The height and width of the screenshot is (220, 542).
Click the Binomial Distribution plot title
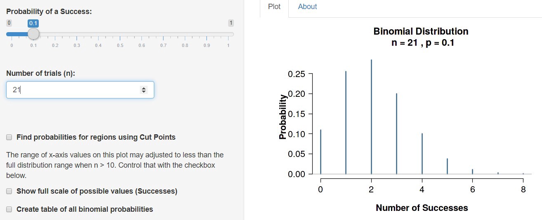(421, 32)
